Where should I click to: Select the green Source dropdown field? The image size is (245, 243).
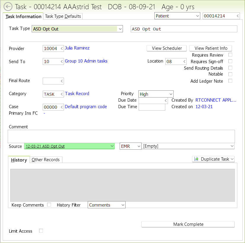[69, 146]
